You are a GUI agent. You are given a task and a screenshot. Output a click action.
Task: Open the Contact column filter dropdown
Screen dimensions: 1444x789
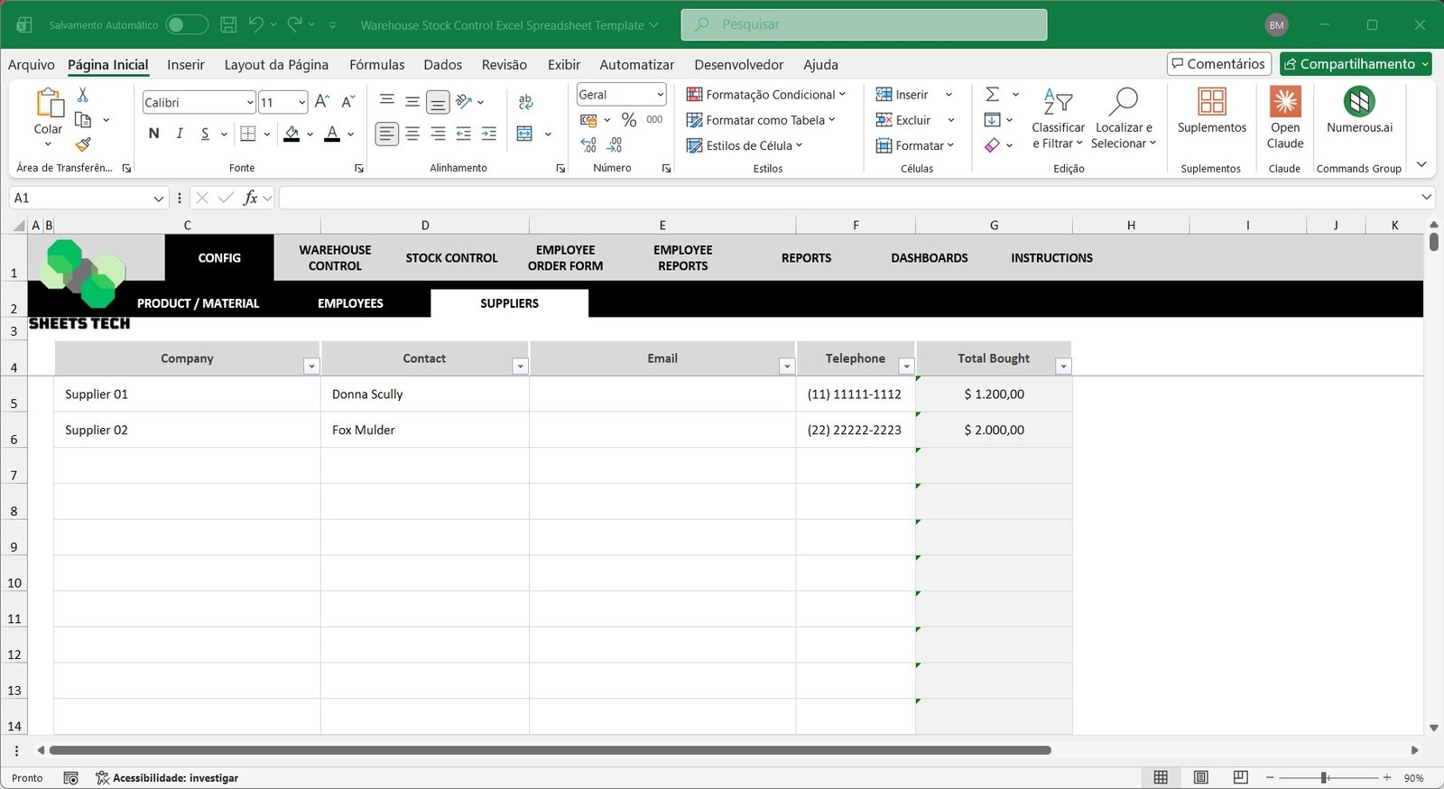(x=520, y=366)
